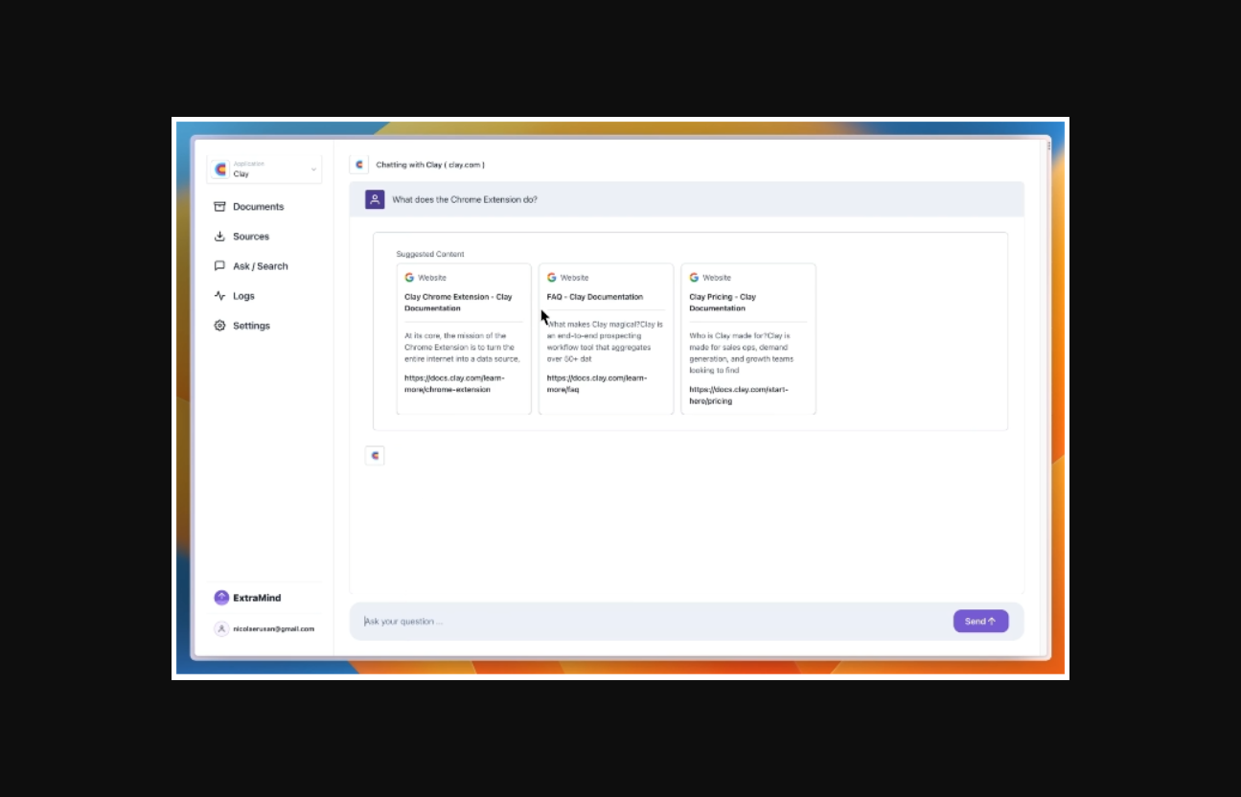The image size is (1241, 797).
Task: Open the Documents menu item
Action: point(258,207)
